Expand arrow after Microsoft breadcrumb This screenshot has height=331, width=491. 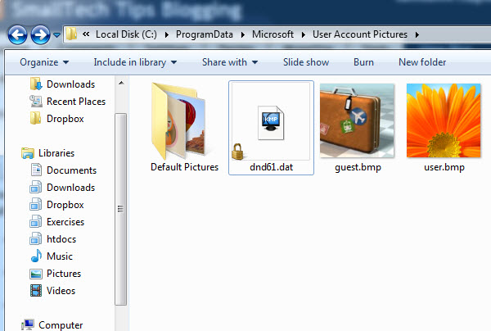[x=303, y=34]
